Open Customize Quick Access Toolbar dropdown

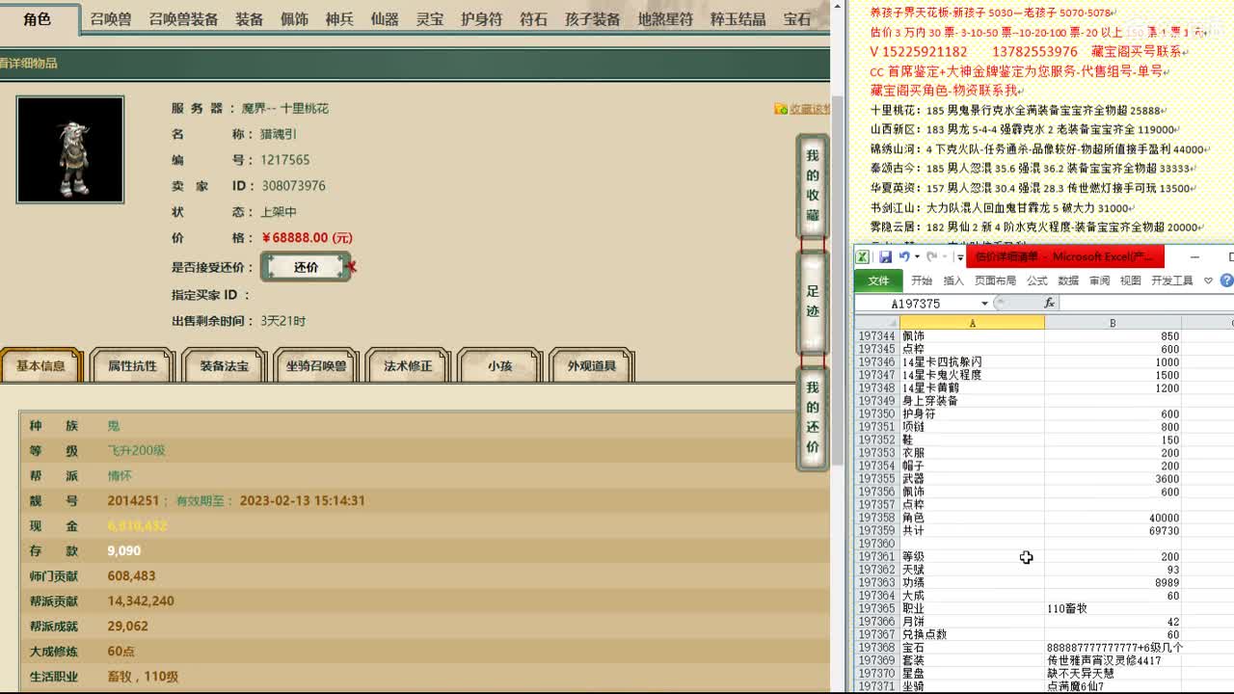point(959,256)
